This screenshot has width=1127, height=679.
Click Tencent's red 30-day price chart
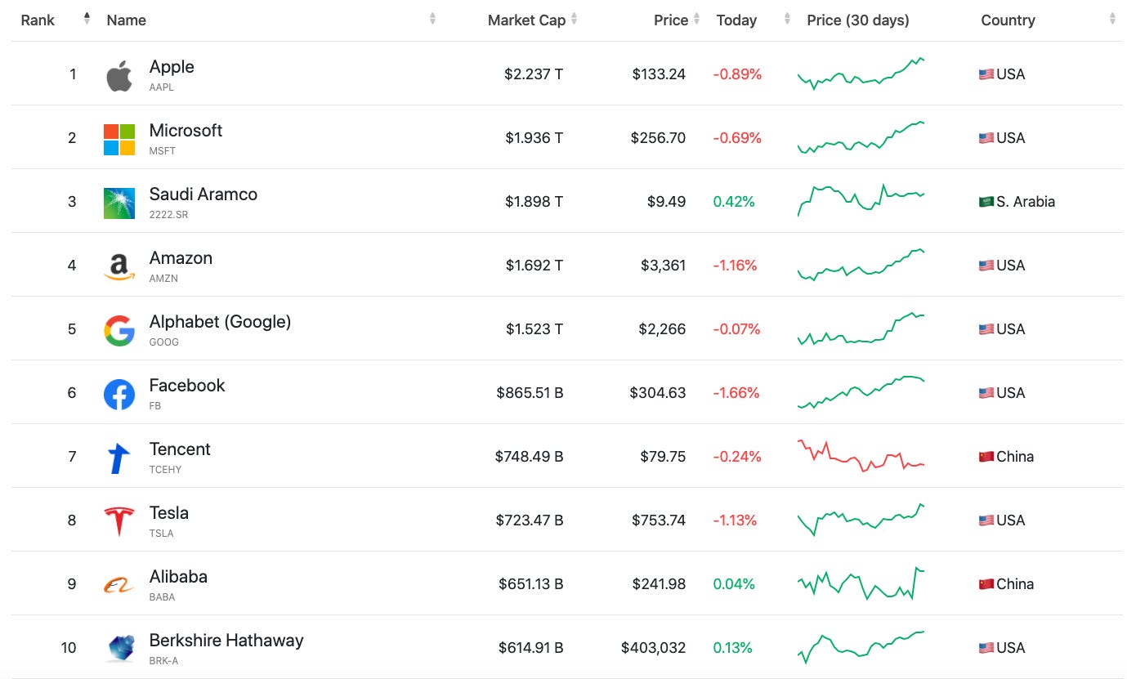[x=861, y=456]
